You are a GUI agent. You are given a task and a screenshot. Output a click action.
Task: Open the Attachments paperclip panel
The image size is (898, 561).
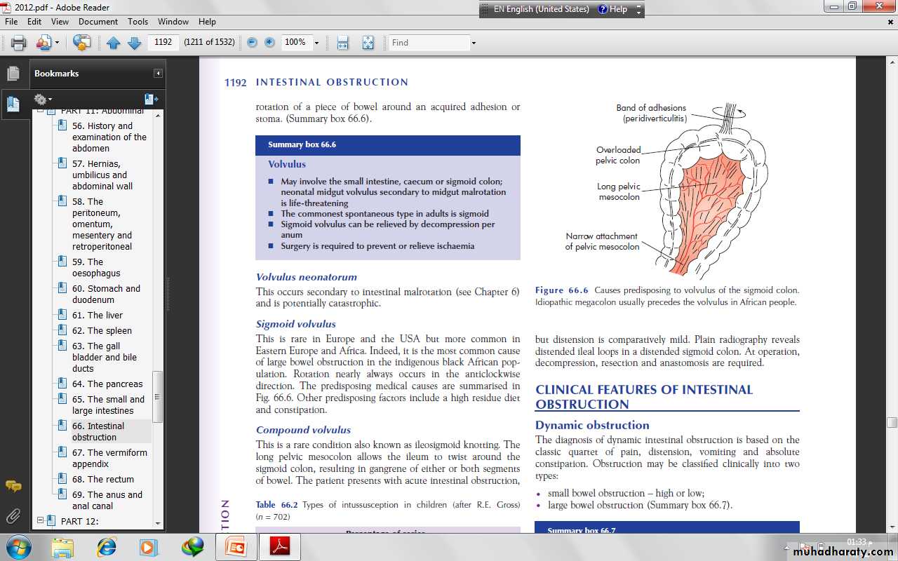click(13, 517)
